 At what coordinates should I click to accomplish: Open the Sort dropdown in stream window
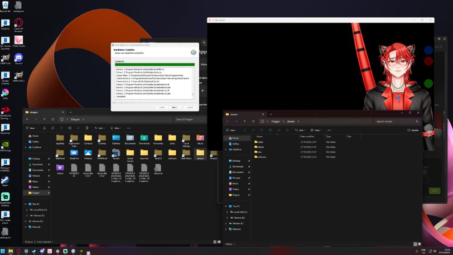coord(300,130)
